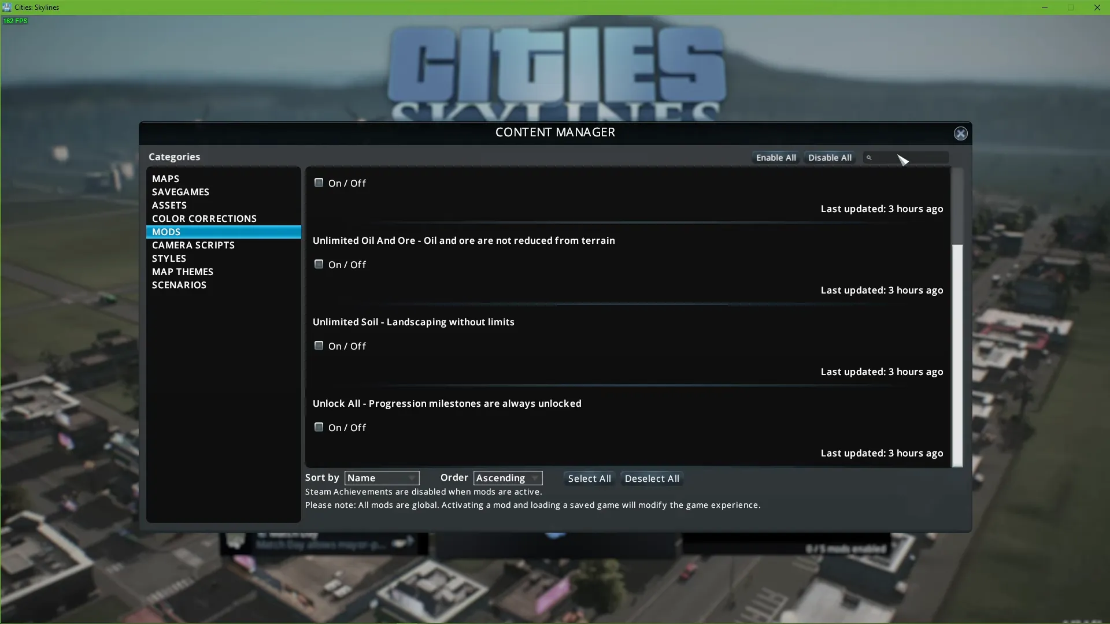Minimize the Cities: Skylines window
This screenshot has width=1110, height=624.
point(1045,8)
